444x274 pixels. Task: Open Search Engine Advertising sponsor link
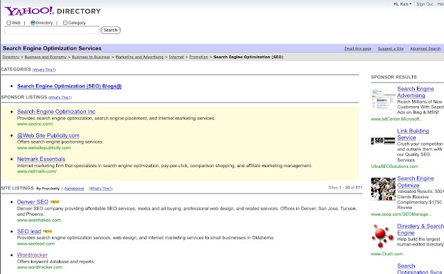pos(416,92)
